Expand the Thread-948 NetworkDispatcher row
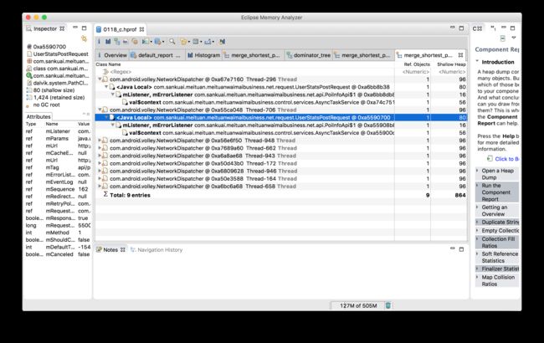544x343 pixels. (100, 140)
